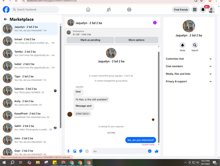Click the More options button
220x166 pixels.
[x=136, y=40]
